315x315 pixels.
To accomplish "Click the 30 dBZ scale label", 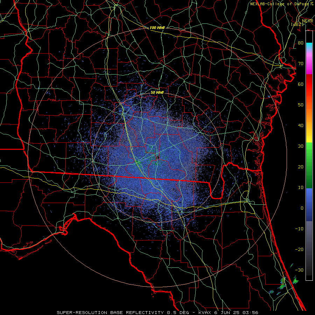I will [x=301, y=146].
